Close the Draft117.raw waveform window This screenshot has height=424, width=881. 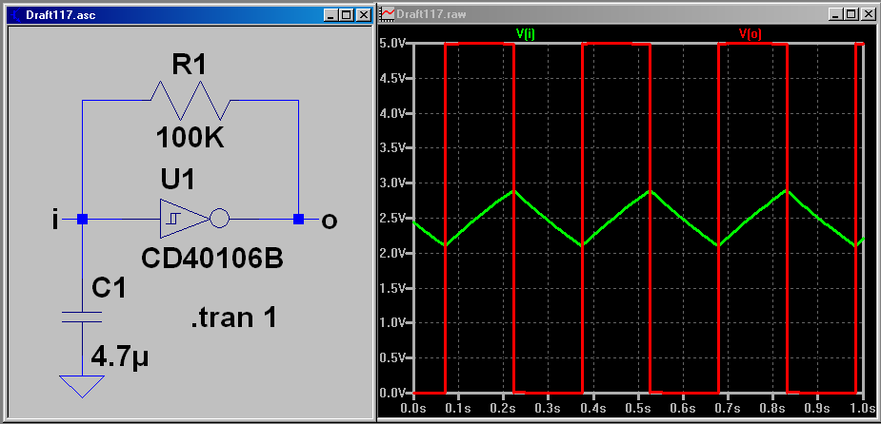pos(869,14)
